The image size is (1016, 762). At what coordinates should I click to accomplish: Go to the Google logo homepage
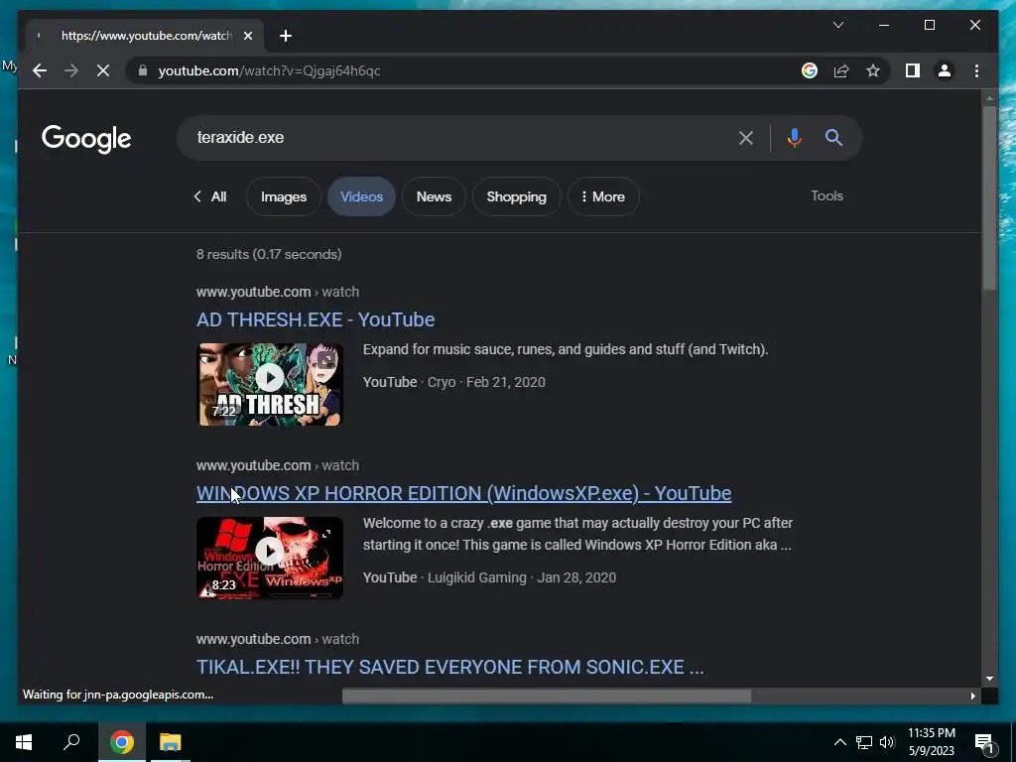(x=86, y=138)
